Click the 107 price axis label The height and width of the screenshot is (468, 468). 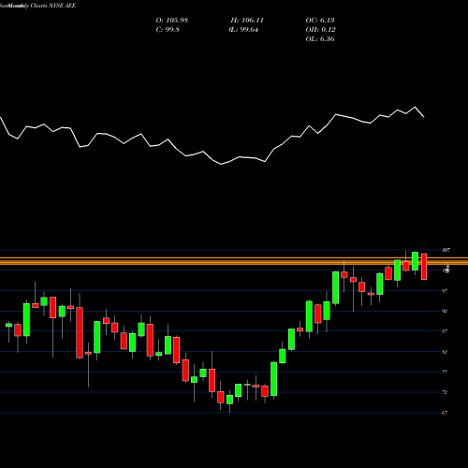coord(446,250)
